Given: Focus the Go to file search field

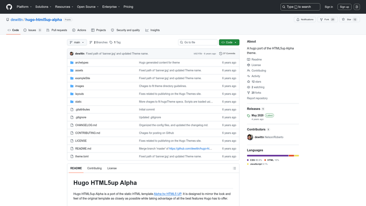Looking at the screenshot, I should pos(198,42).
